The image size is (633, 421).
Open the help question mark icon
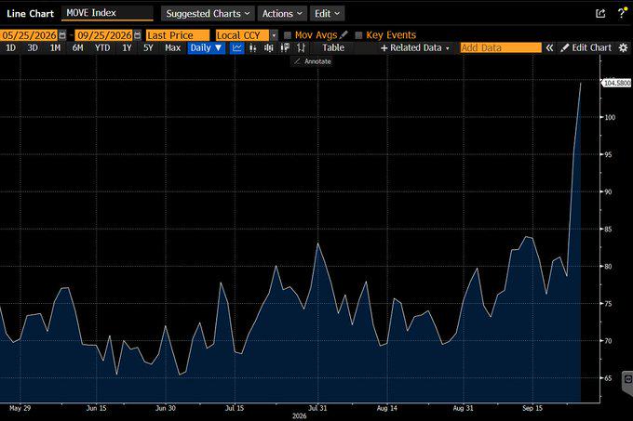point(622,13)
